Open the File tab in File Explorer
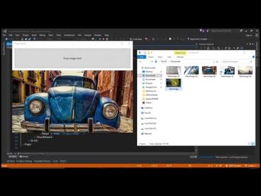This screenshot has width=261, height=196. tap(141, 57)
